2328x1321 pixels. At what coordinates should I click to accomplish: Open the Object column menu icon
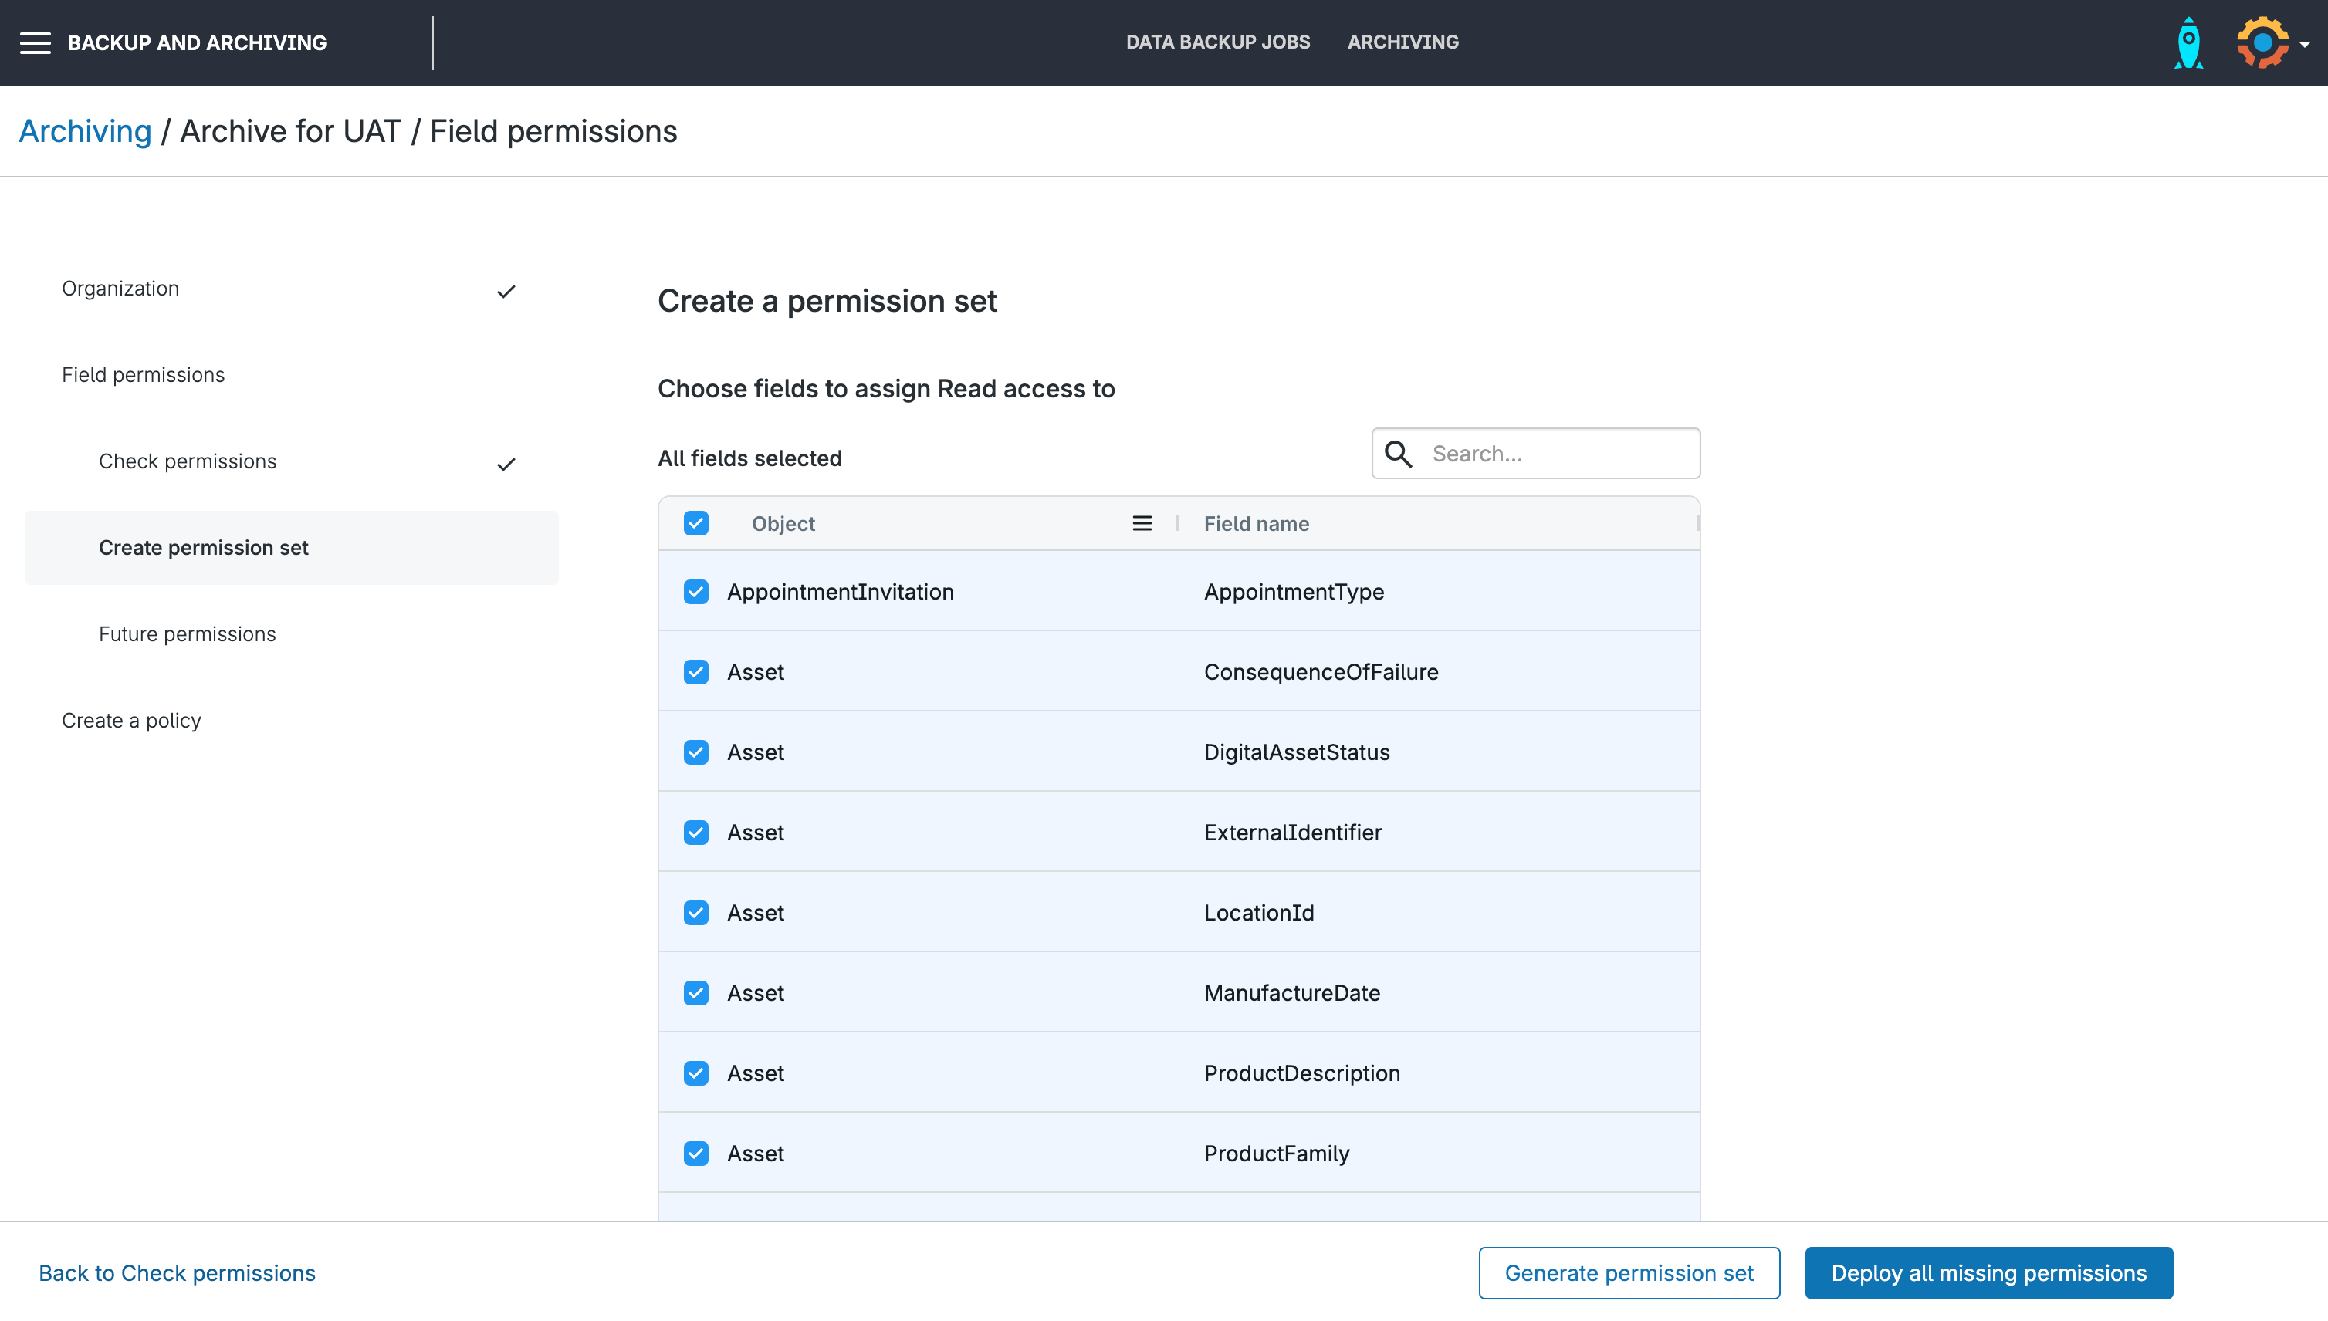click(1142, 523)
